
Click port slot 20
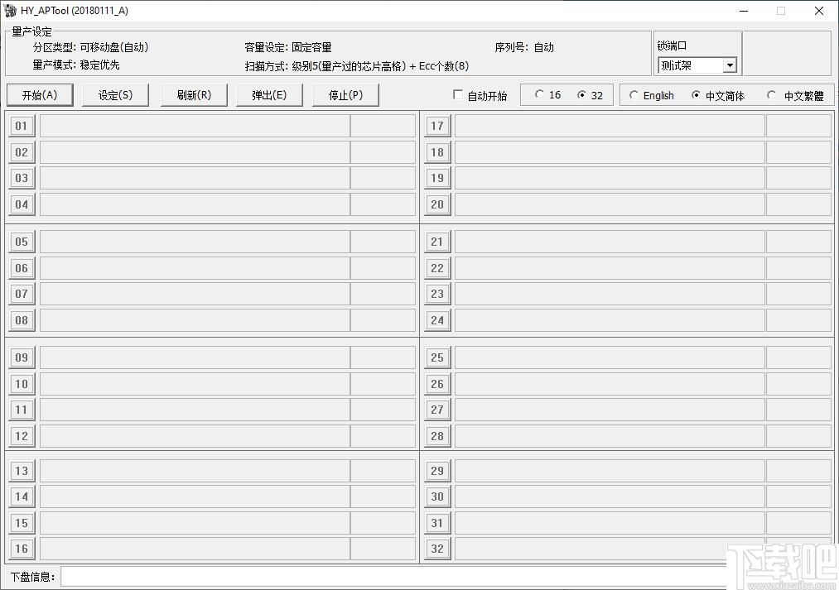click(x=437, y=204)
